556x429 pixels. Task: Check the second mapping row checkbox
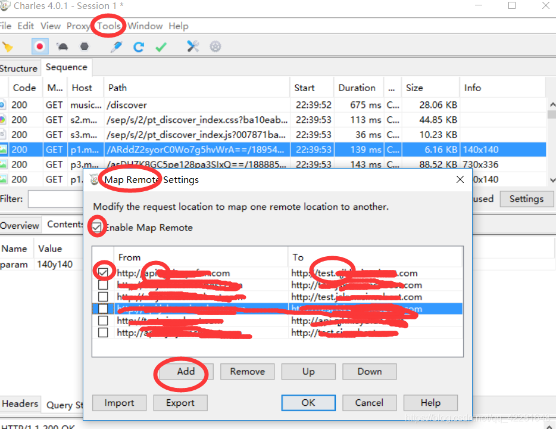tap(103, 285)
